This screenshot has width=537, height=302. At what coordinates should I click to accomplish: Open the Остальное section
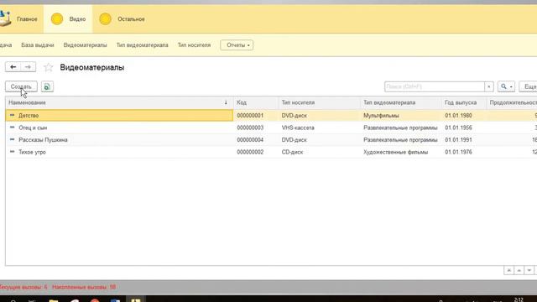coord(122,19)
